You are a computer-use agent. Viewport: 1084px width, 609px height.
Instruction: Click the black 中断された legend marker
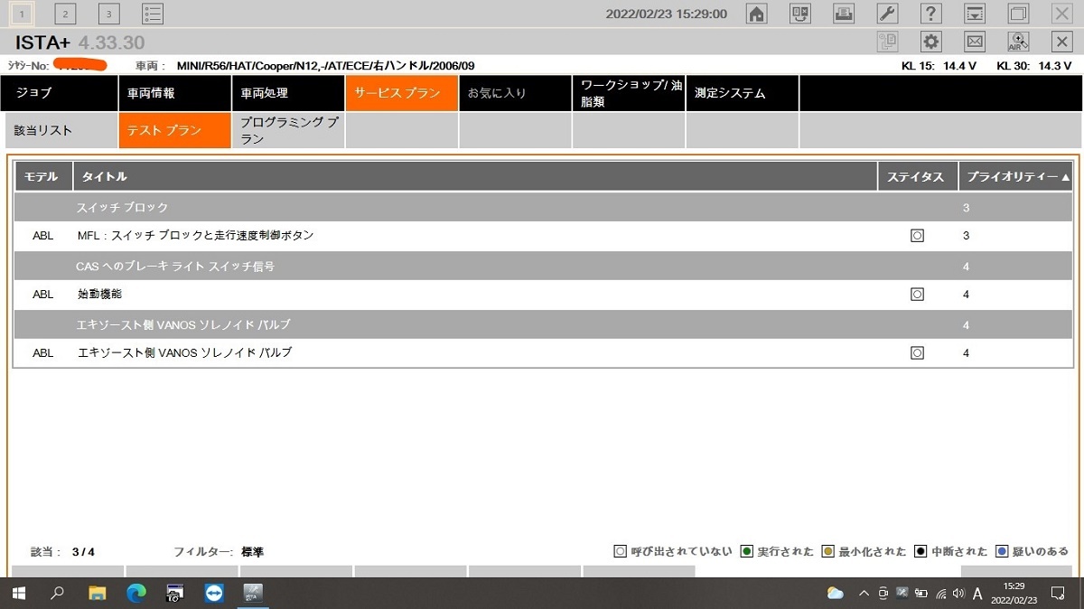[x=920, y=551]
